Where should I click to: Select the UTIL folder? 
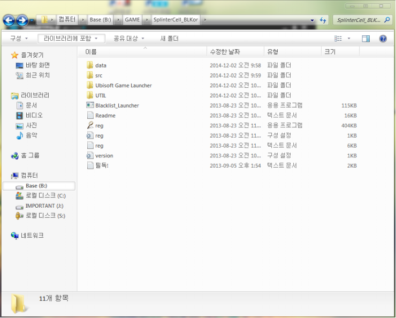[96, 95]
